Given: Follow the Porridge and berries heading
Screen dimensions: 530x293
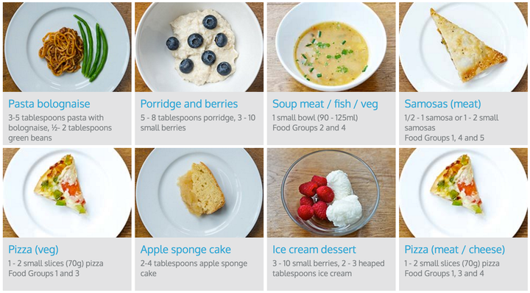Looking at the screenshot, I should click(x=189, y=104).
